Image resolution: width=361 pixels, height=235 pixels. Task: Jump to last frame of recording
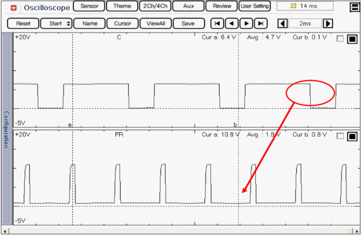[261, 24]
